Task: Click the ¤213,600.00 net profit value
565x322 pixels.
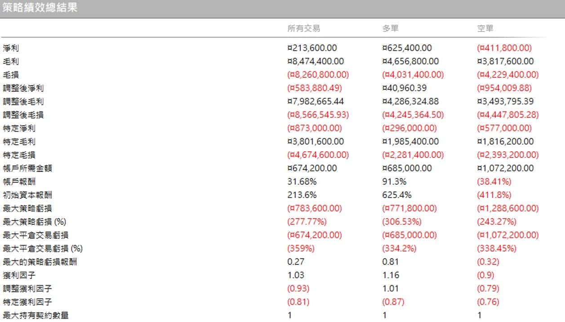Action: 312,48
